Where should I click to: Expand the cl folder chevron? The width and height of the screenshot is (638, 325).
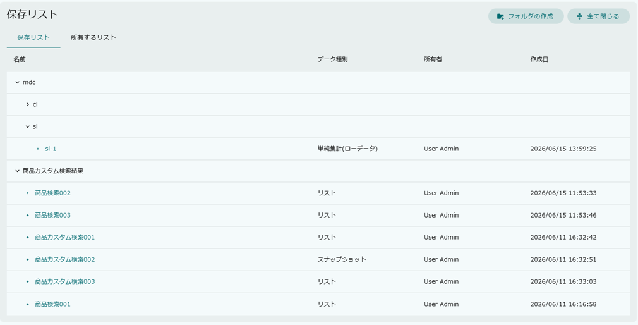coord(27,105)
